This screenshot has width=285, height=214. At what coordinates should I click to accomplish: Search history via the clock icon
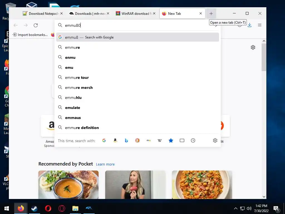(x=193, y=140)
